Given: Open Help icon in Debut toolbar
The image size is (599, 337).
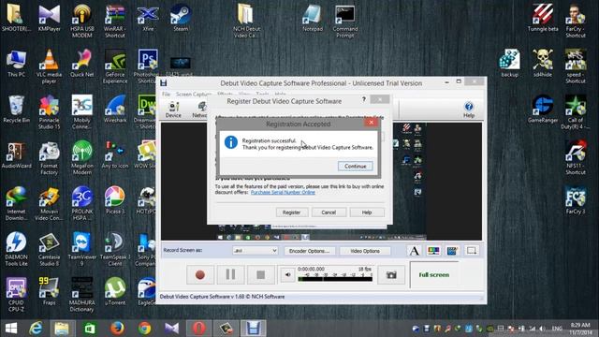Looking at the screenshot, I should [x=469, y=110].
